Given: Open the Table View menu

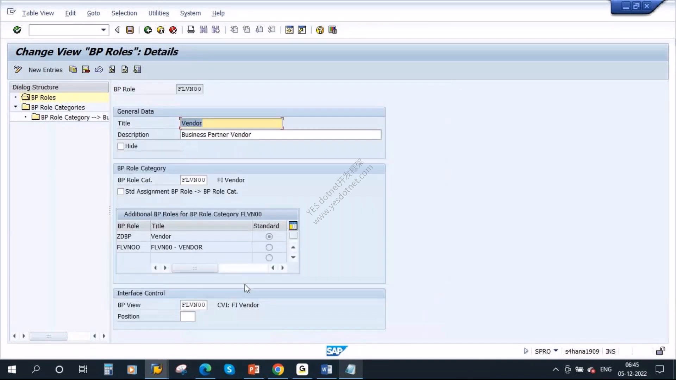Looking at the screenshot, I should pos(38,13).
